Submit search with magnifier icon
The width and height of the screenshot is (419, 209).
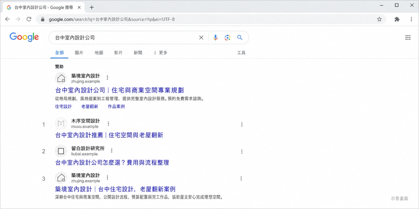[240, 38]
